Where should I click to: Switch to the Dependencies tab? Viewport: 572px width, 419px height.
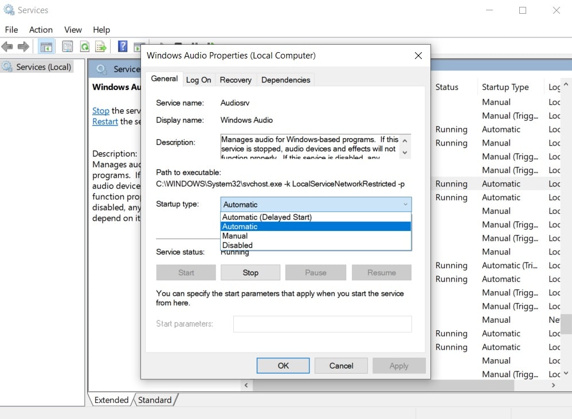285,80
